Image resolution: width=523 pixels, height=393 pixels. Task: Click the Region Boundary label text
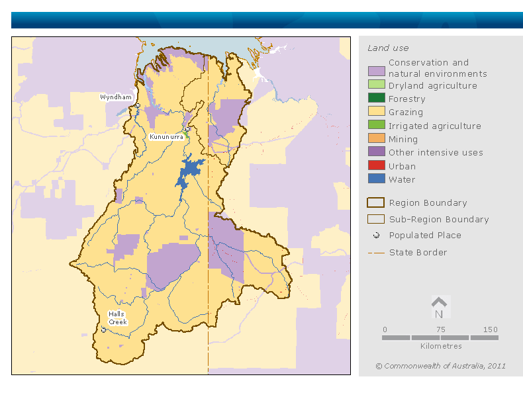[x=428, y=203]
